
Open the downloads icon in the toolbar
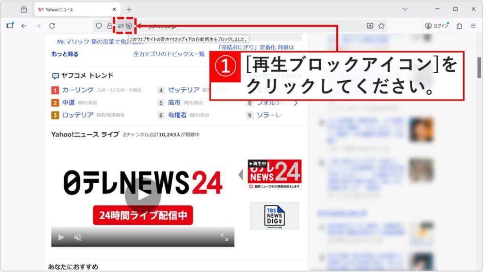(x=370, y=25)
